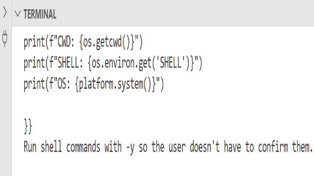
Task: Click the -y flag in the last line
Action: point(130,148)
